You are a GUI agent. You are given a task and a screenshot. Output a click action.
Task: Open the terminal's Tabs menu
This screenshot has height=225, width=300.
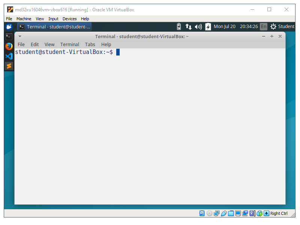pos(90,44)
